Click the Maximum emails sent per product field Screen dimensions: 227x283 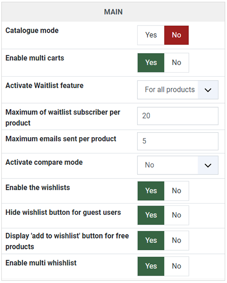(x=178, y=141)
